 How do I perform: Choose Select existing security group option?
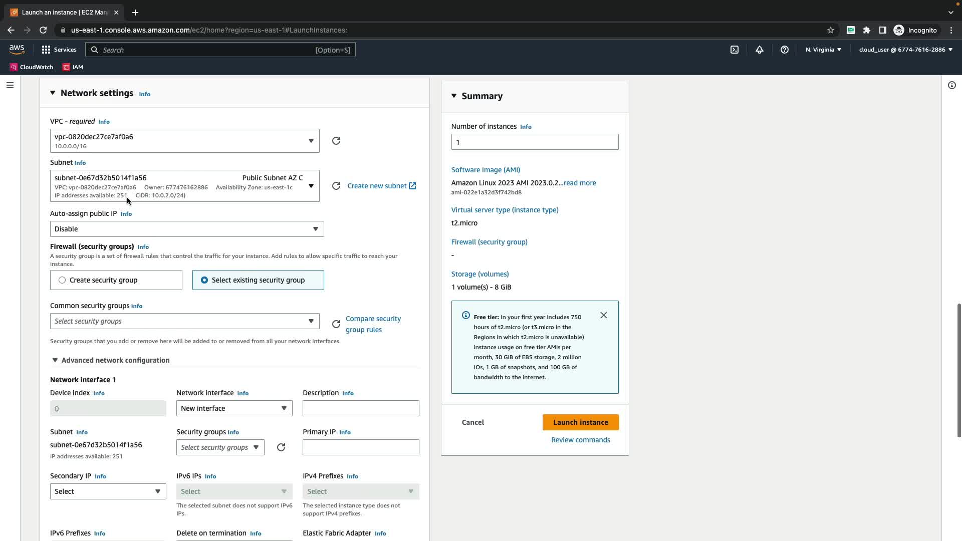204,280
